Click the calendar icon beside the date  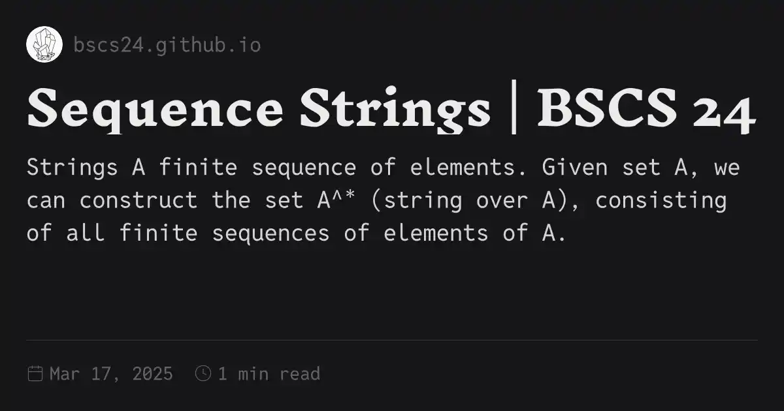tap(35, 374)
